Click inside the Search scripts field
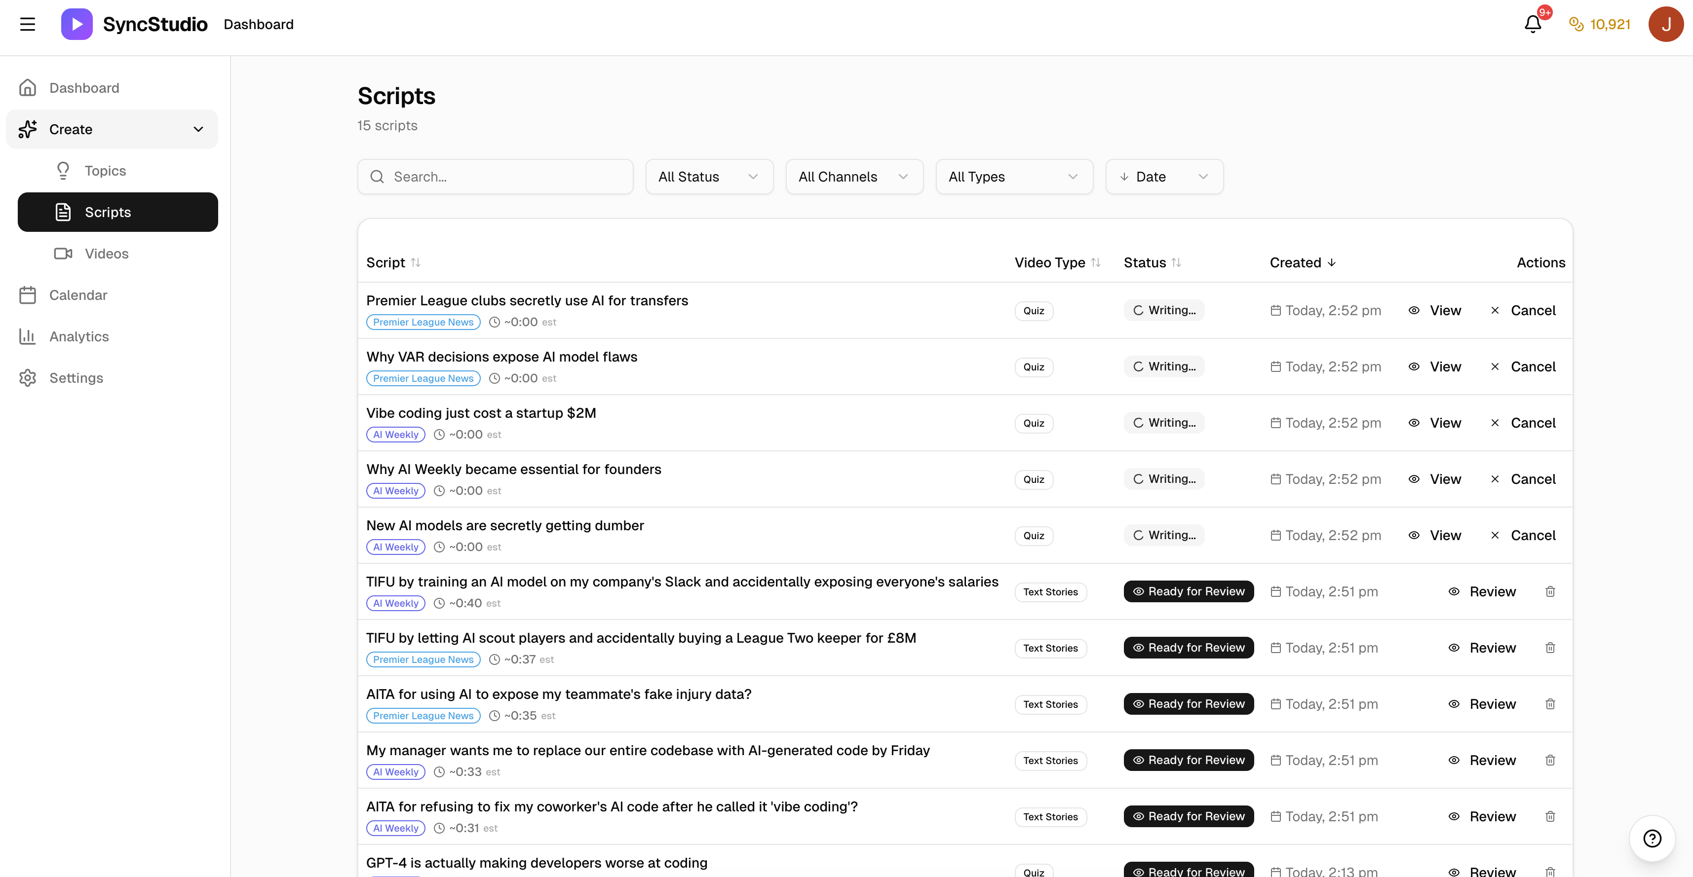The height and width of the screenshot is (877, 1693). 495,176
